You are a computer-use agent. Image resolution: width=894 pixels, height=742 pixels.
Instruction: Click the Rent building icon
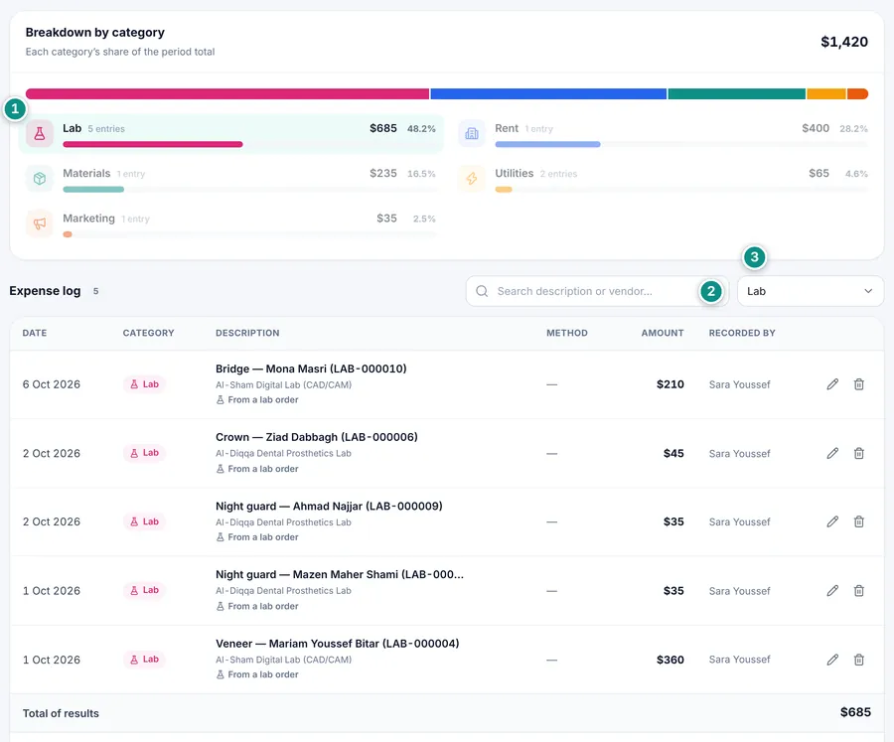(472, 133)
